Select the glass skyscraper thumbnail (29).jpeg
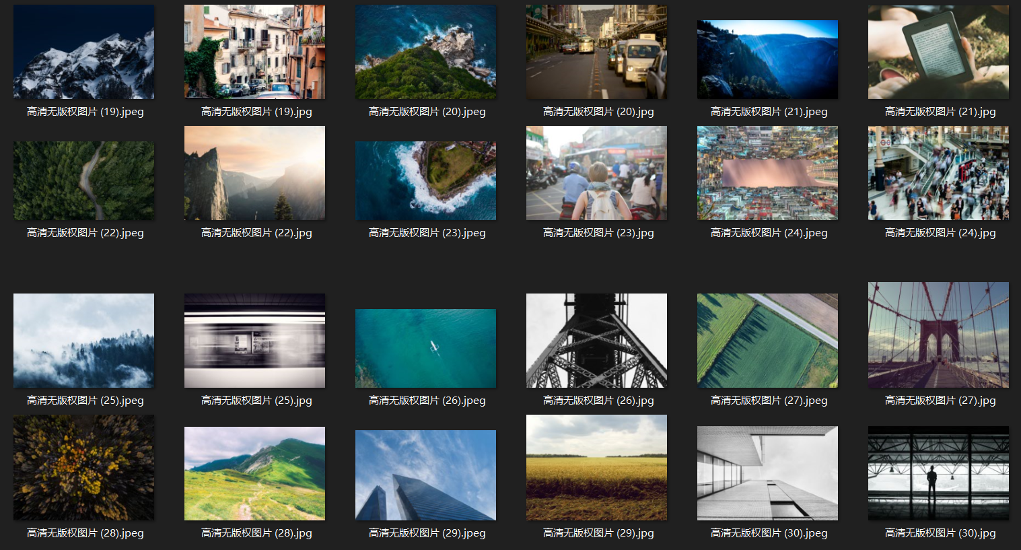Viewport: 1021px width, 550px height. (x=425, y=475)
